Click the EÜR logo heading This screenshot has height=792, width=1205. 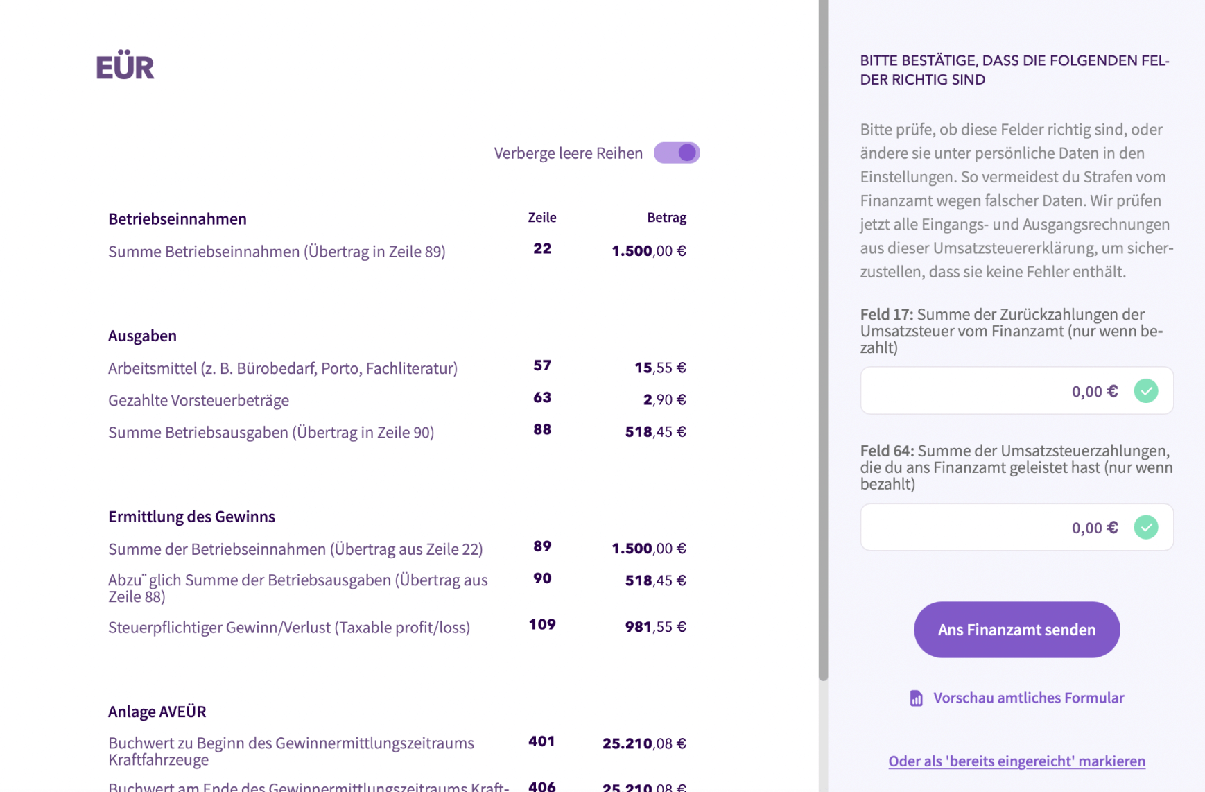click(x=125, y=67)
